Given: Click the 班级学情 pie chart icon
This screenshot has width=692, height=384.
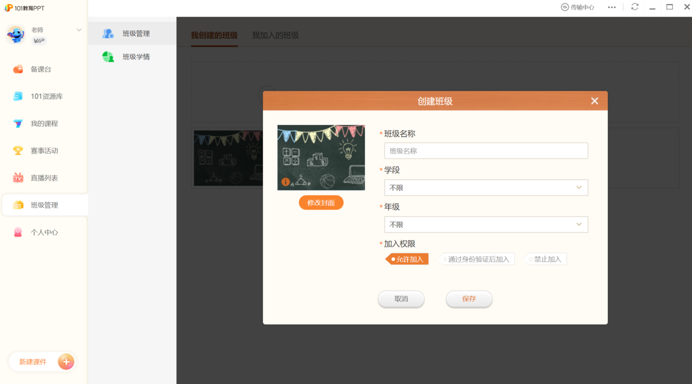Looking at the screenshot, I should coord(108,57).
